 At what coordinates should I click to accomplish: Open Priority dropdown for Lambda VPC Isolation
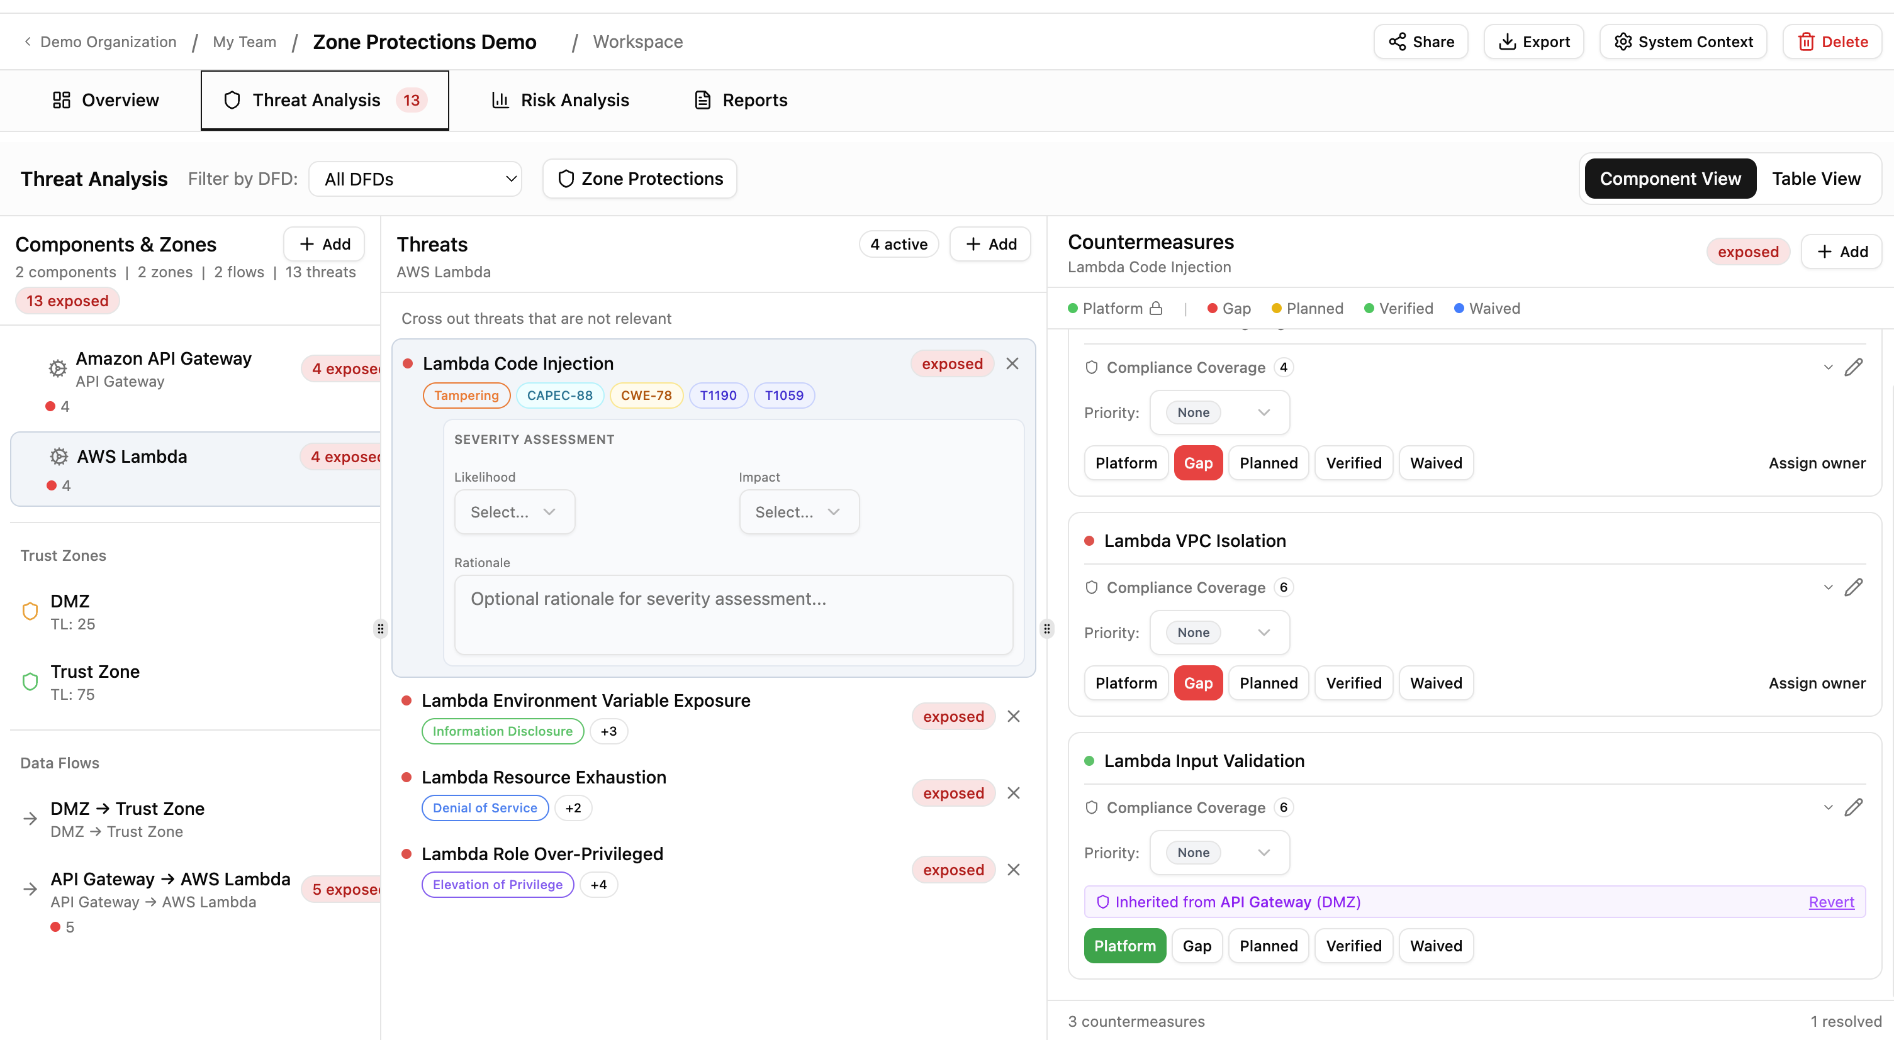click(1219, 633)
